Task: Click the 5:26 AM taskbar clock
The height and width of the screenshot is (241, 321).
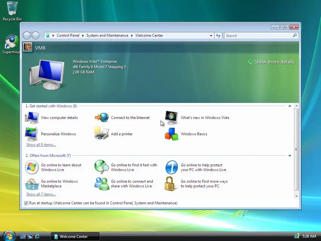Action: pyautogui.click(x=309, y=236)
